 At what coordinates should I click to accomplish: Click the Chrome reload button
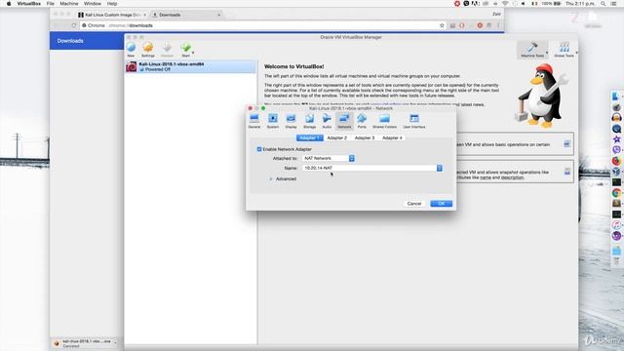click(x=74, y=25)
